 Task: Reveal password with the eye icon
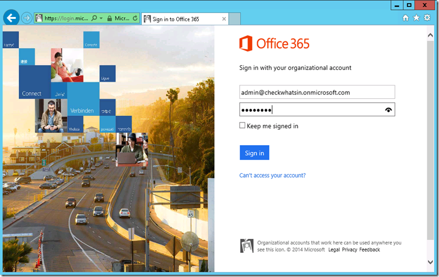pos(388,110)
